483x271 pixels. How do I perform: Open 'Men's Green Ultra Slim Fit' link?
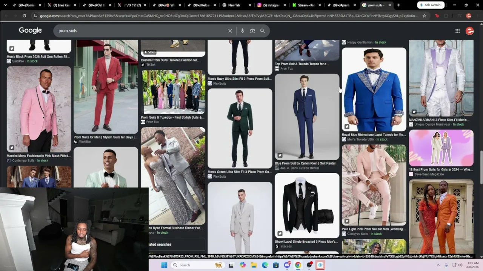[x=240, y=172]
